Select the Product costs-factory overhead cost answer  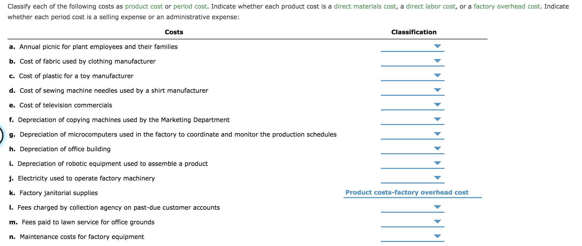click(x=407, y=192)
